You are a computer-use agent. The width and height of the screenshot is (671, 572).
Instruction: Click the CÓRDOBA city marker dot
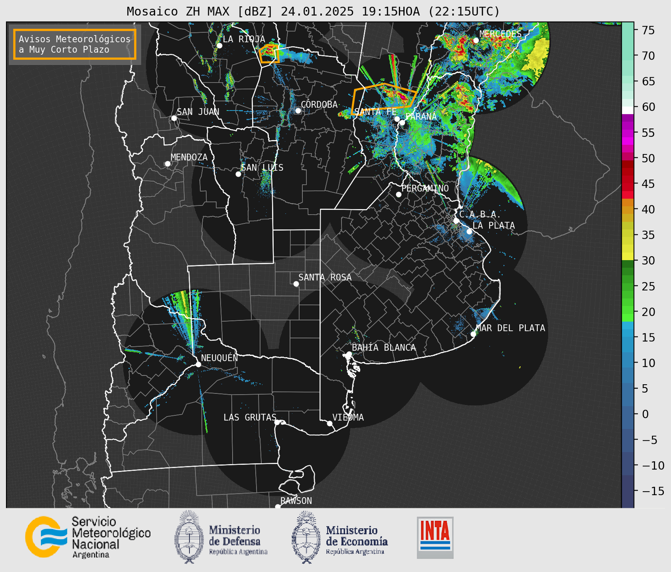(x=298, y=111)
